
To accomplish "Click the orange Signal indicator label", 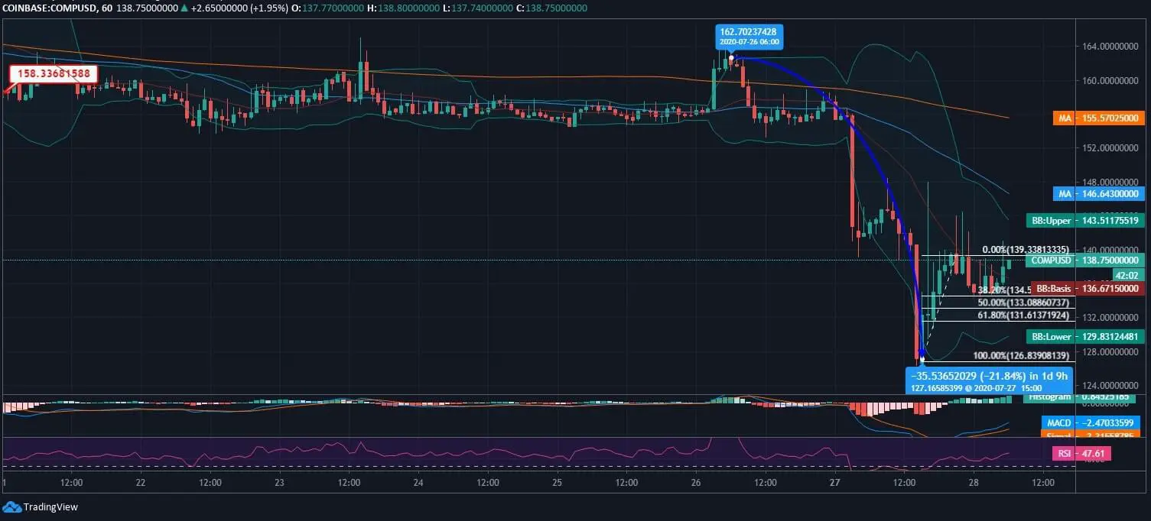I will click(1091, 435).
